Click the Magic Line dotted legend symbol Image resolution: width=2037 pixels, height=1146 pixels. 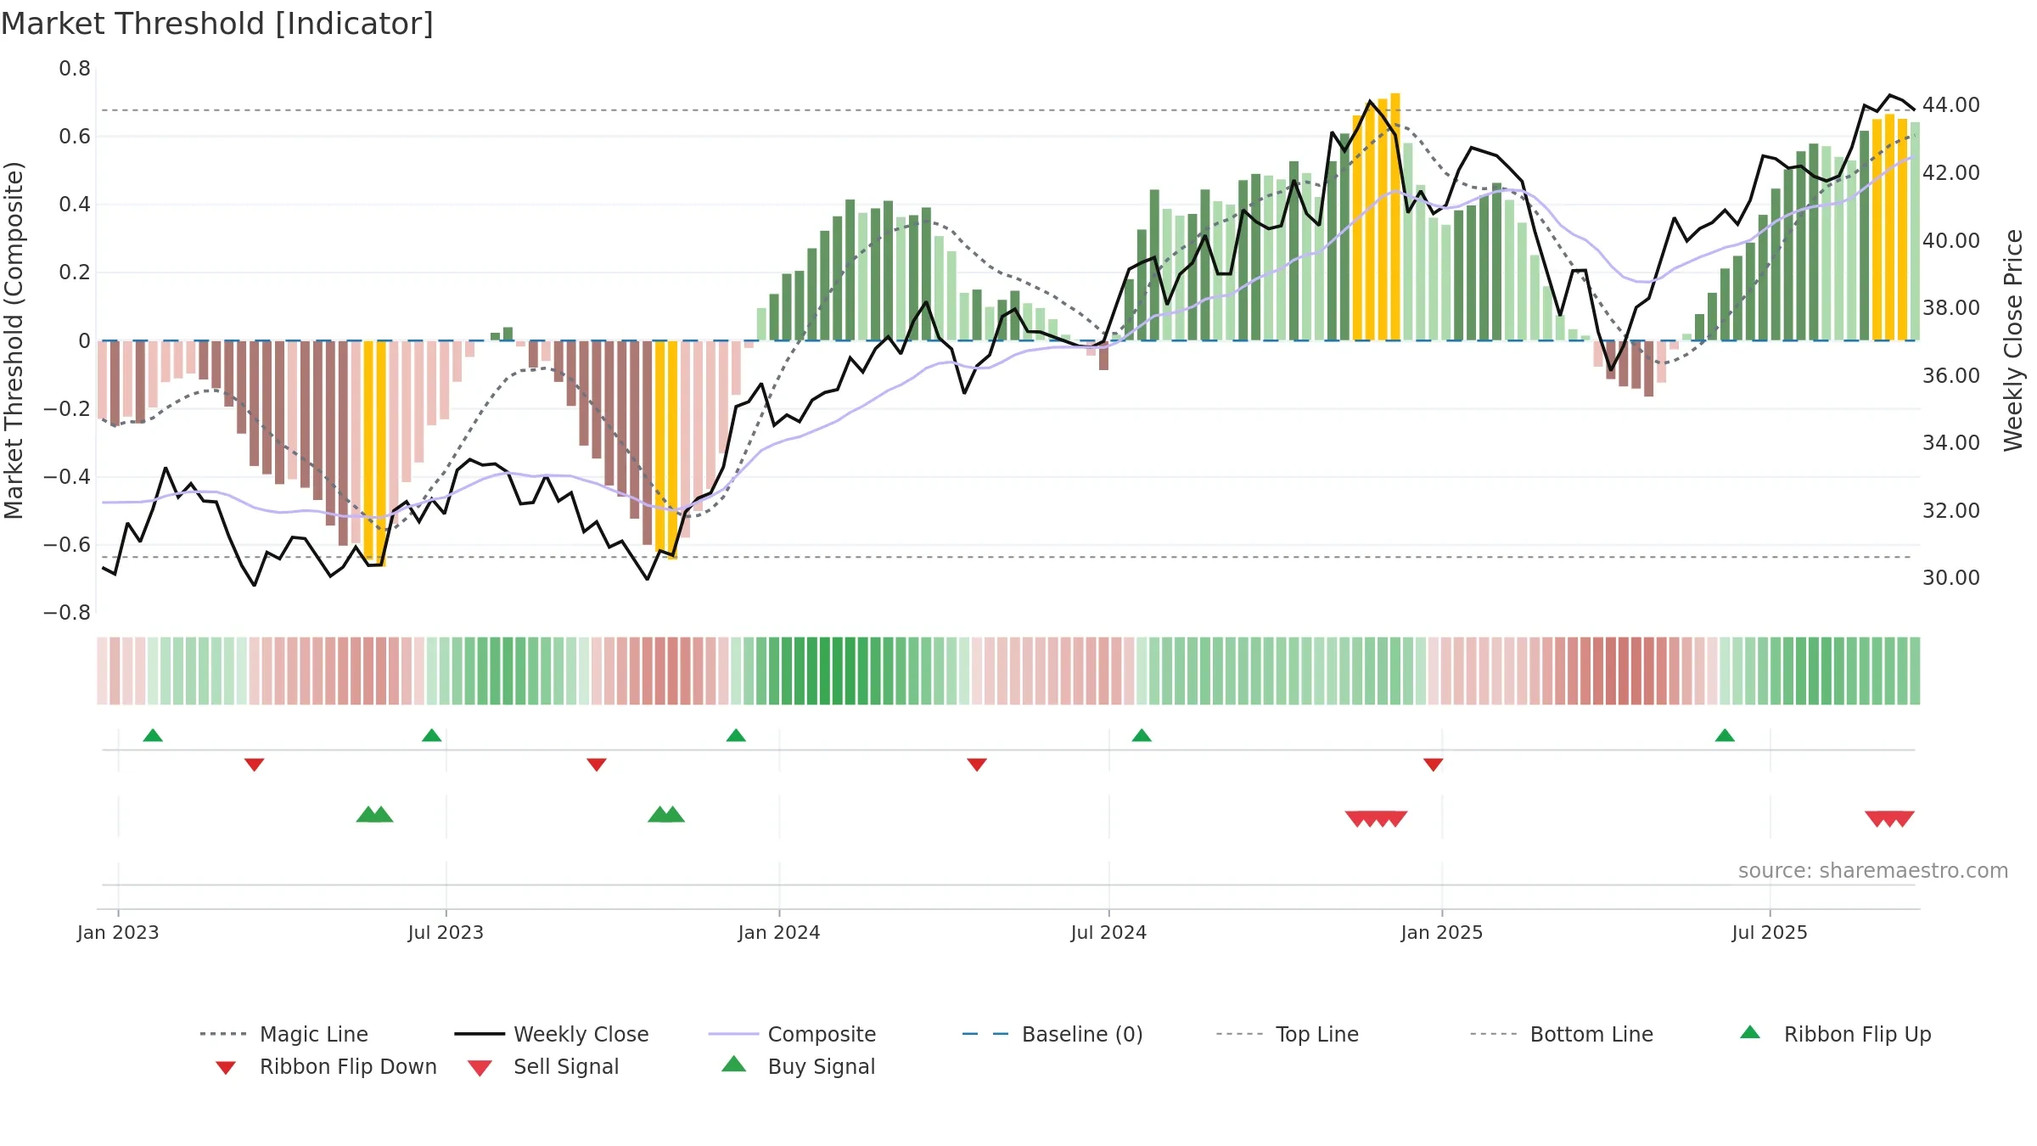pyautogui.click(x=223, y=1034)
